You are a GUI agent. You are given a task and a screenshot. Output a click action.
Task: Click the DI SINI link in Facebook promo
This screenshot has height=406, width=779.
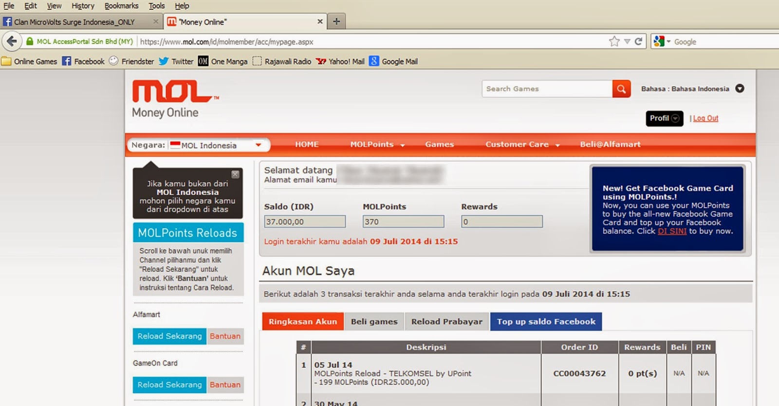(672, 231)
